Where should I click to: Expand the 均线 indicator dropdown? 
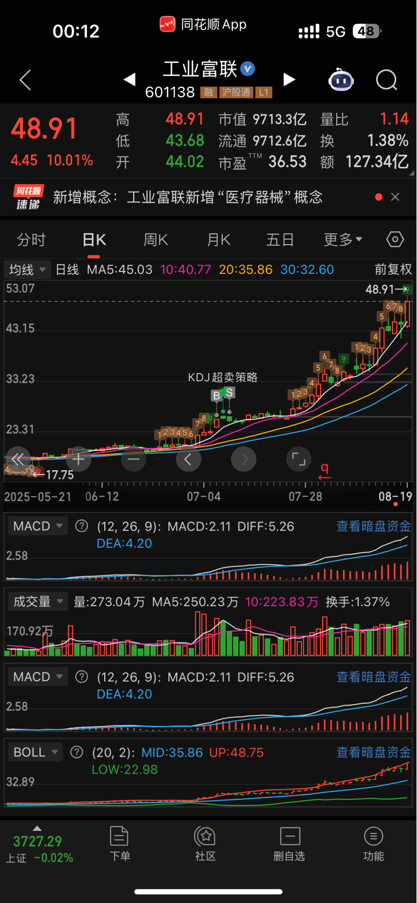click(27, 270)
